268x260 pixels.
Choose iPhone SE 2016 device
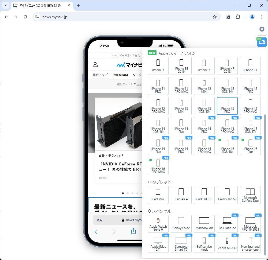click(181, 66)
